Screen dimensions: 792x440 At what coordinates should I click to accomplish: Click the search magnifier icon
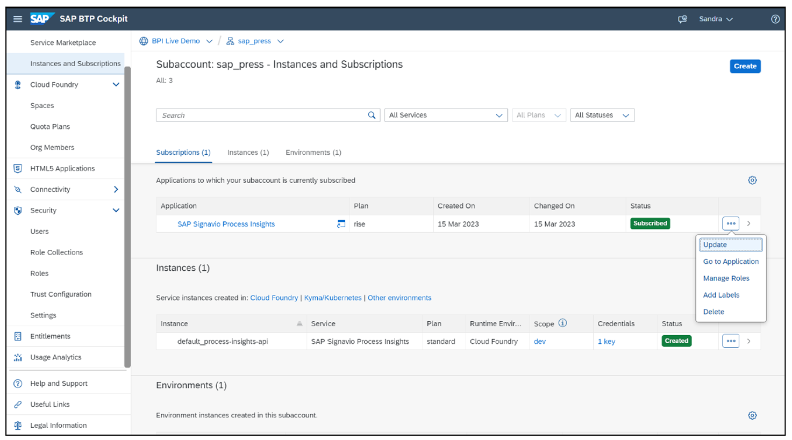372,116
